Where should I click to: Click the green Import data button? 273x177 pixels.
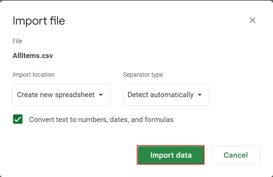[x=171, y=155]
